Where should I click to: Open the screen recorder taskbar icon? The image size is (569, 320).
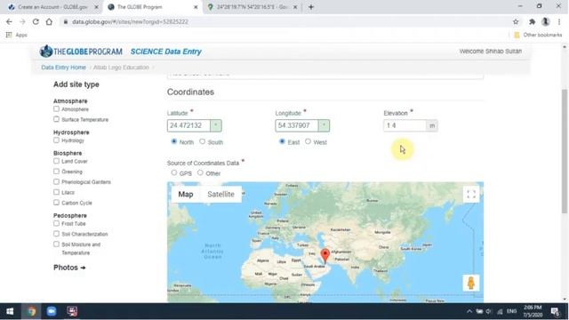(72, 311)
